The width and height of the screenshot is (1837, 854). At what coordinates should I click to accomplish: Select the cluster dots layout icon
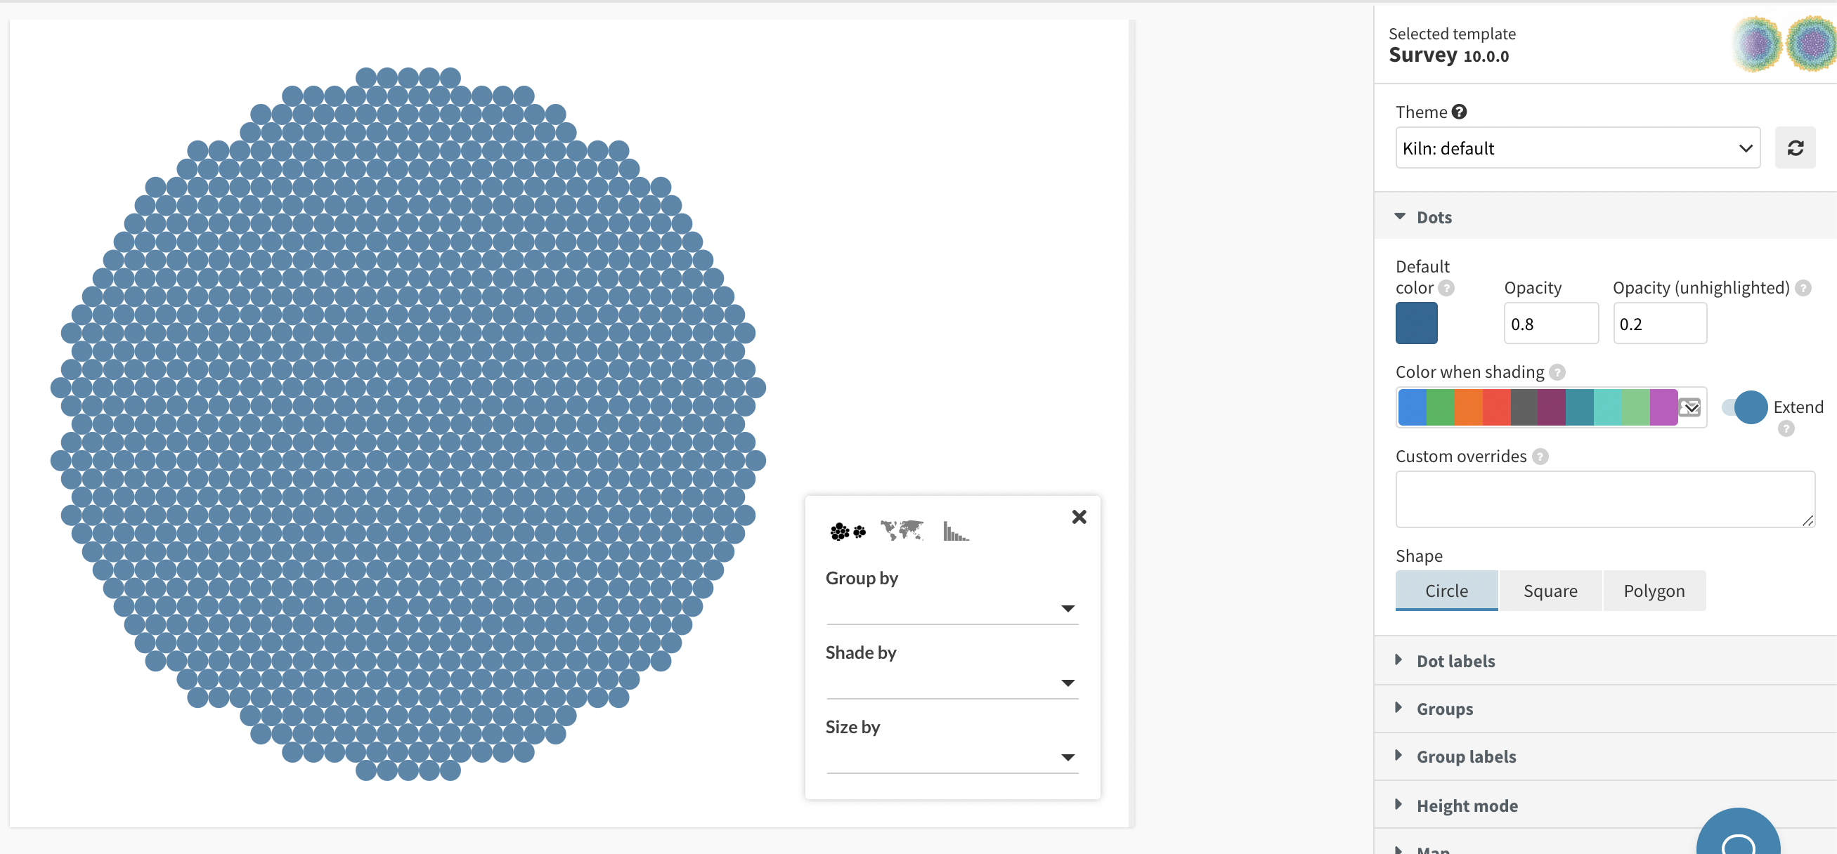[x=848, y=532]
